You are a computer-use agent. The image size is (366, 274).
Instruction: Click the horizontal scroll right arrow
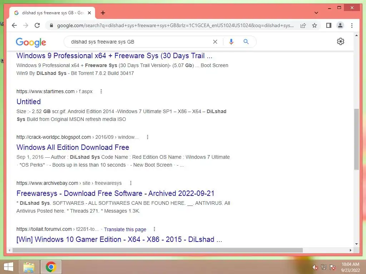click(350, 250)
